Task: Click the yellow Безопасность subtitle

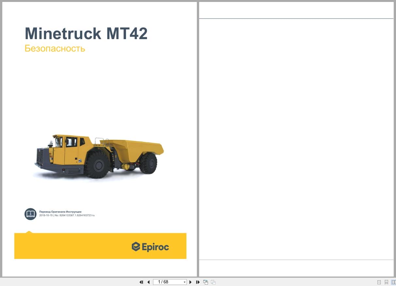Action: click(x=55, y=48)
